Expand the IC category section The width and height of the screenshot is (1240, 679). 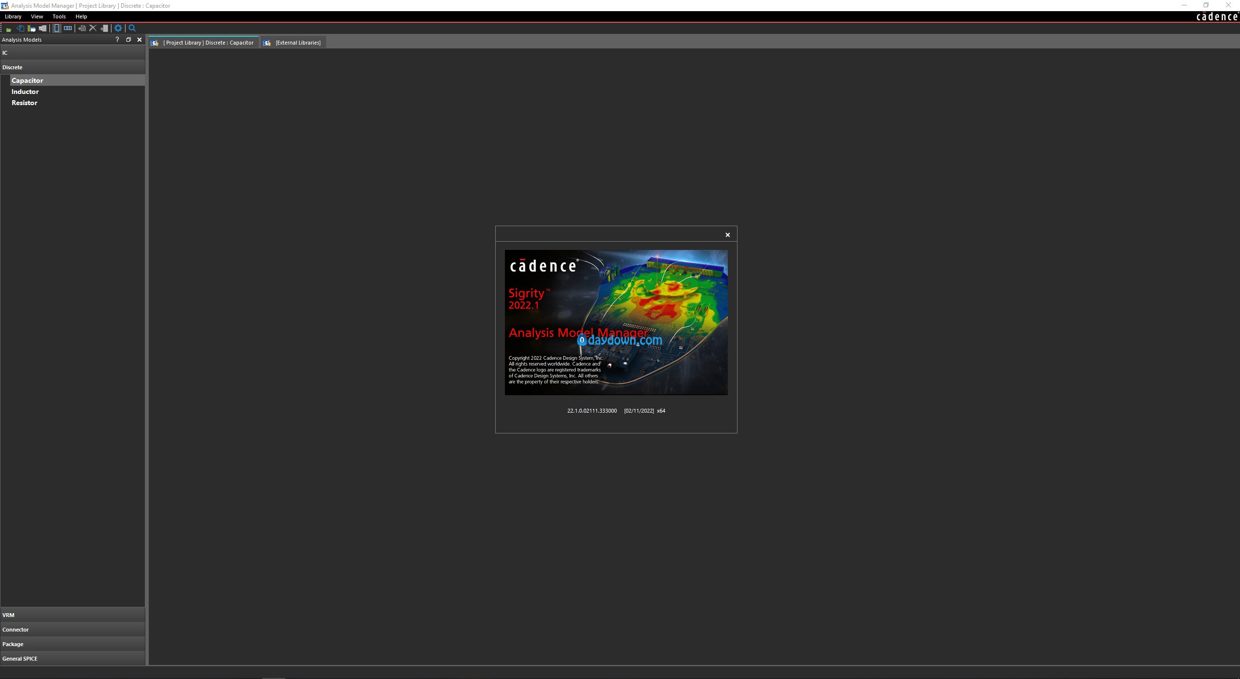[x=73, y=53]
